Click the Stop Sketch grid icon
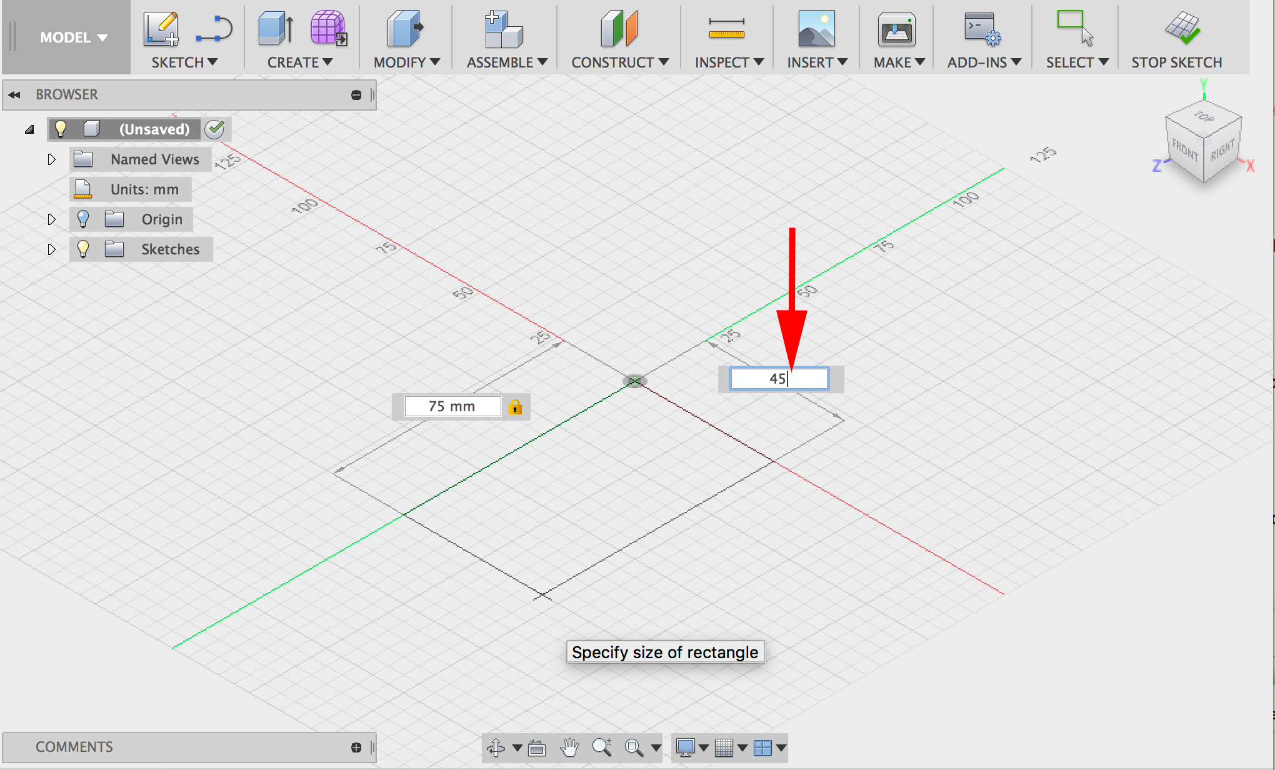The height and width of the screenshot is (770, 1275). (1182, 28)
